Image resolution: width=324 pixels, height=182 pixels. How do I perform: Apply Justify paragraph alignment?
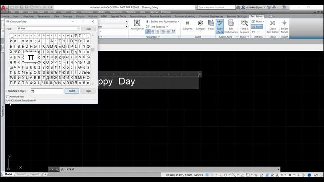(168, 32)
